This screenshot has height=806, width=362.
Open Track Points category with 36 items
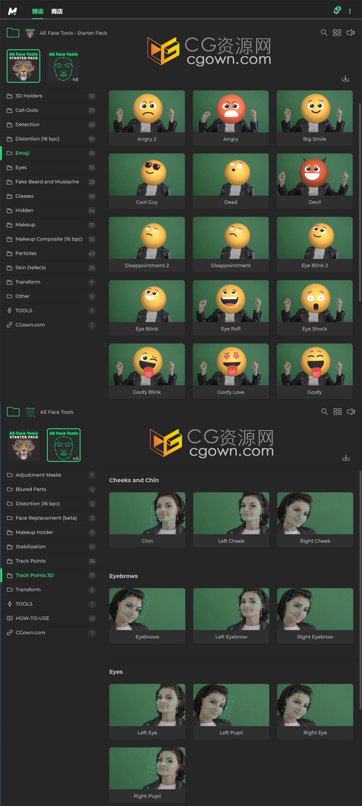tap(49, 561)
